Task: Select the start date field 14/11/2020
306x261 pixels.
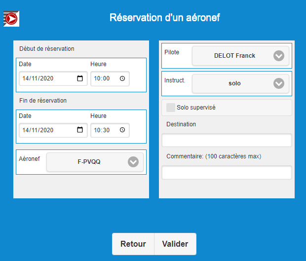Action: tap(53, 78)
